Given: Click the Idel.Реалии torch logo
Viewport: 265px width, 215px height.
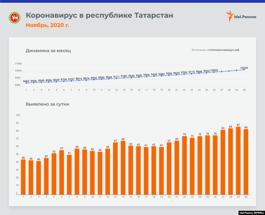Looking at the screenshot, I should (229, 16).
